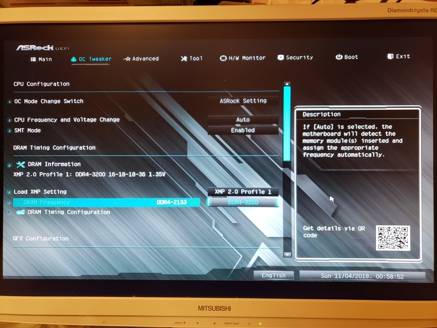Click the Tool wrench icon

(184, 59)
